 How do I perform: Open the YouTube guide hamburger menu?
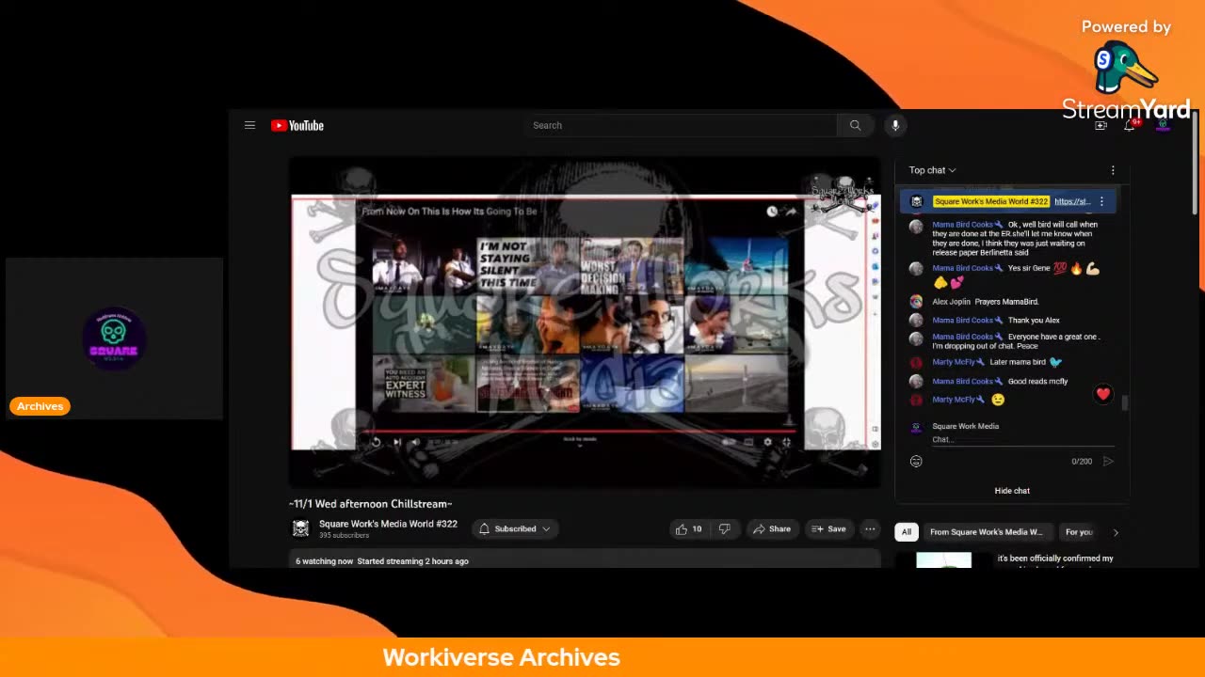coord(249,125)
